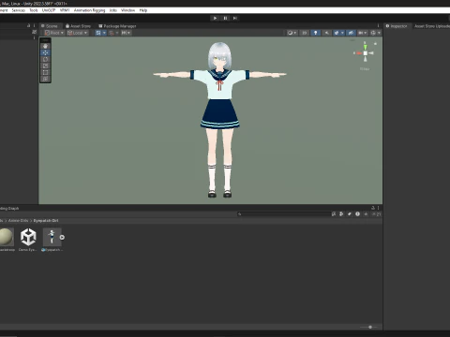
Task: Click the Anime Girls breadcrumb folder
Action: pyautogui.click(x=18, y=221)
